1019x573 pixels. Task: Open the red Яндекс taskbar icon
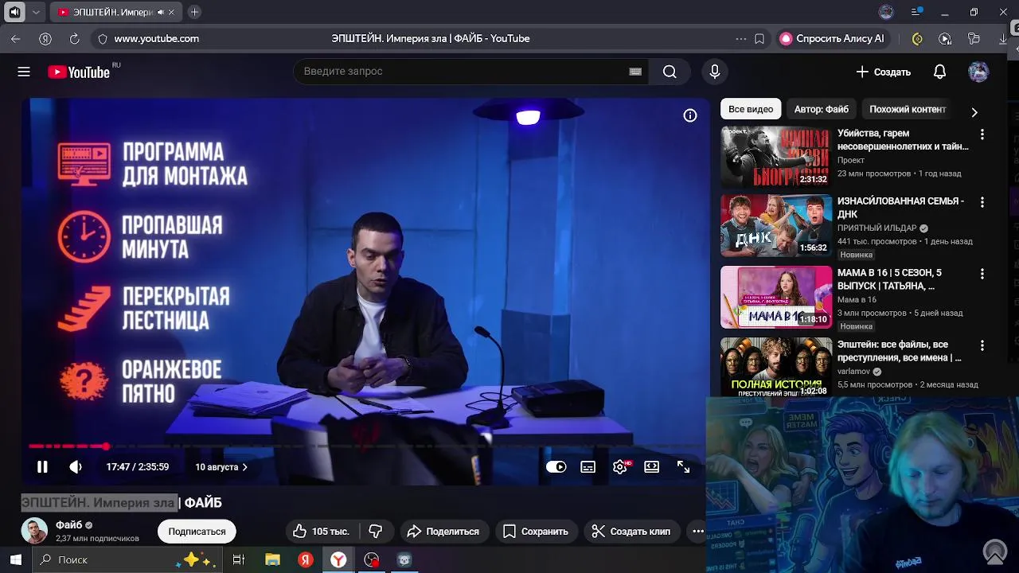click(306, 559)
